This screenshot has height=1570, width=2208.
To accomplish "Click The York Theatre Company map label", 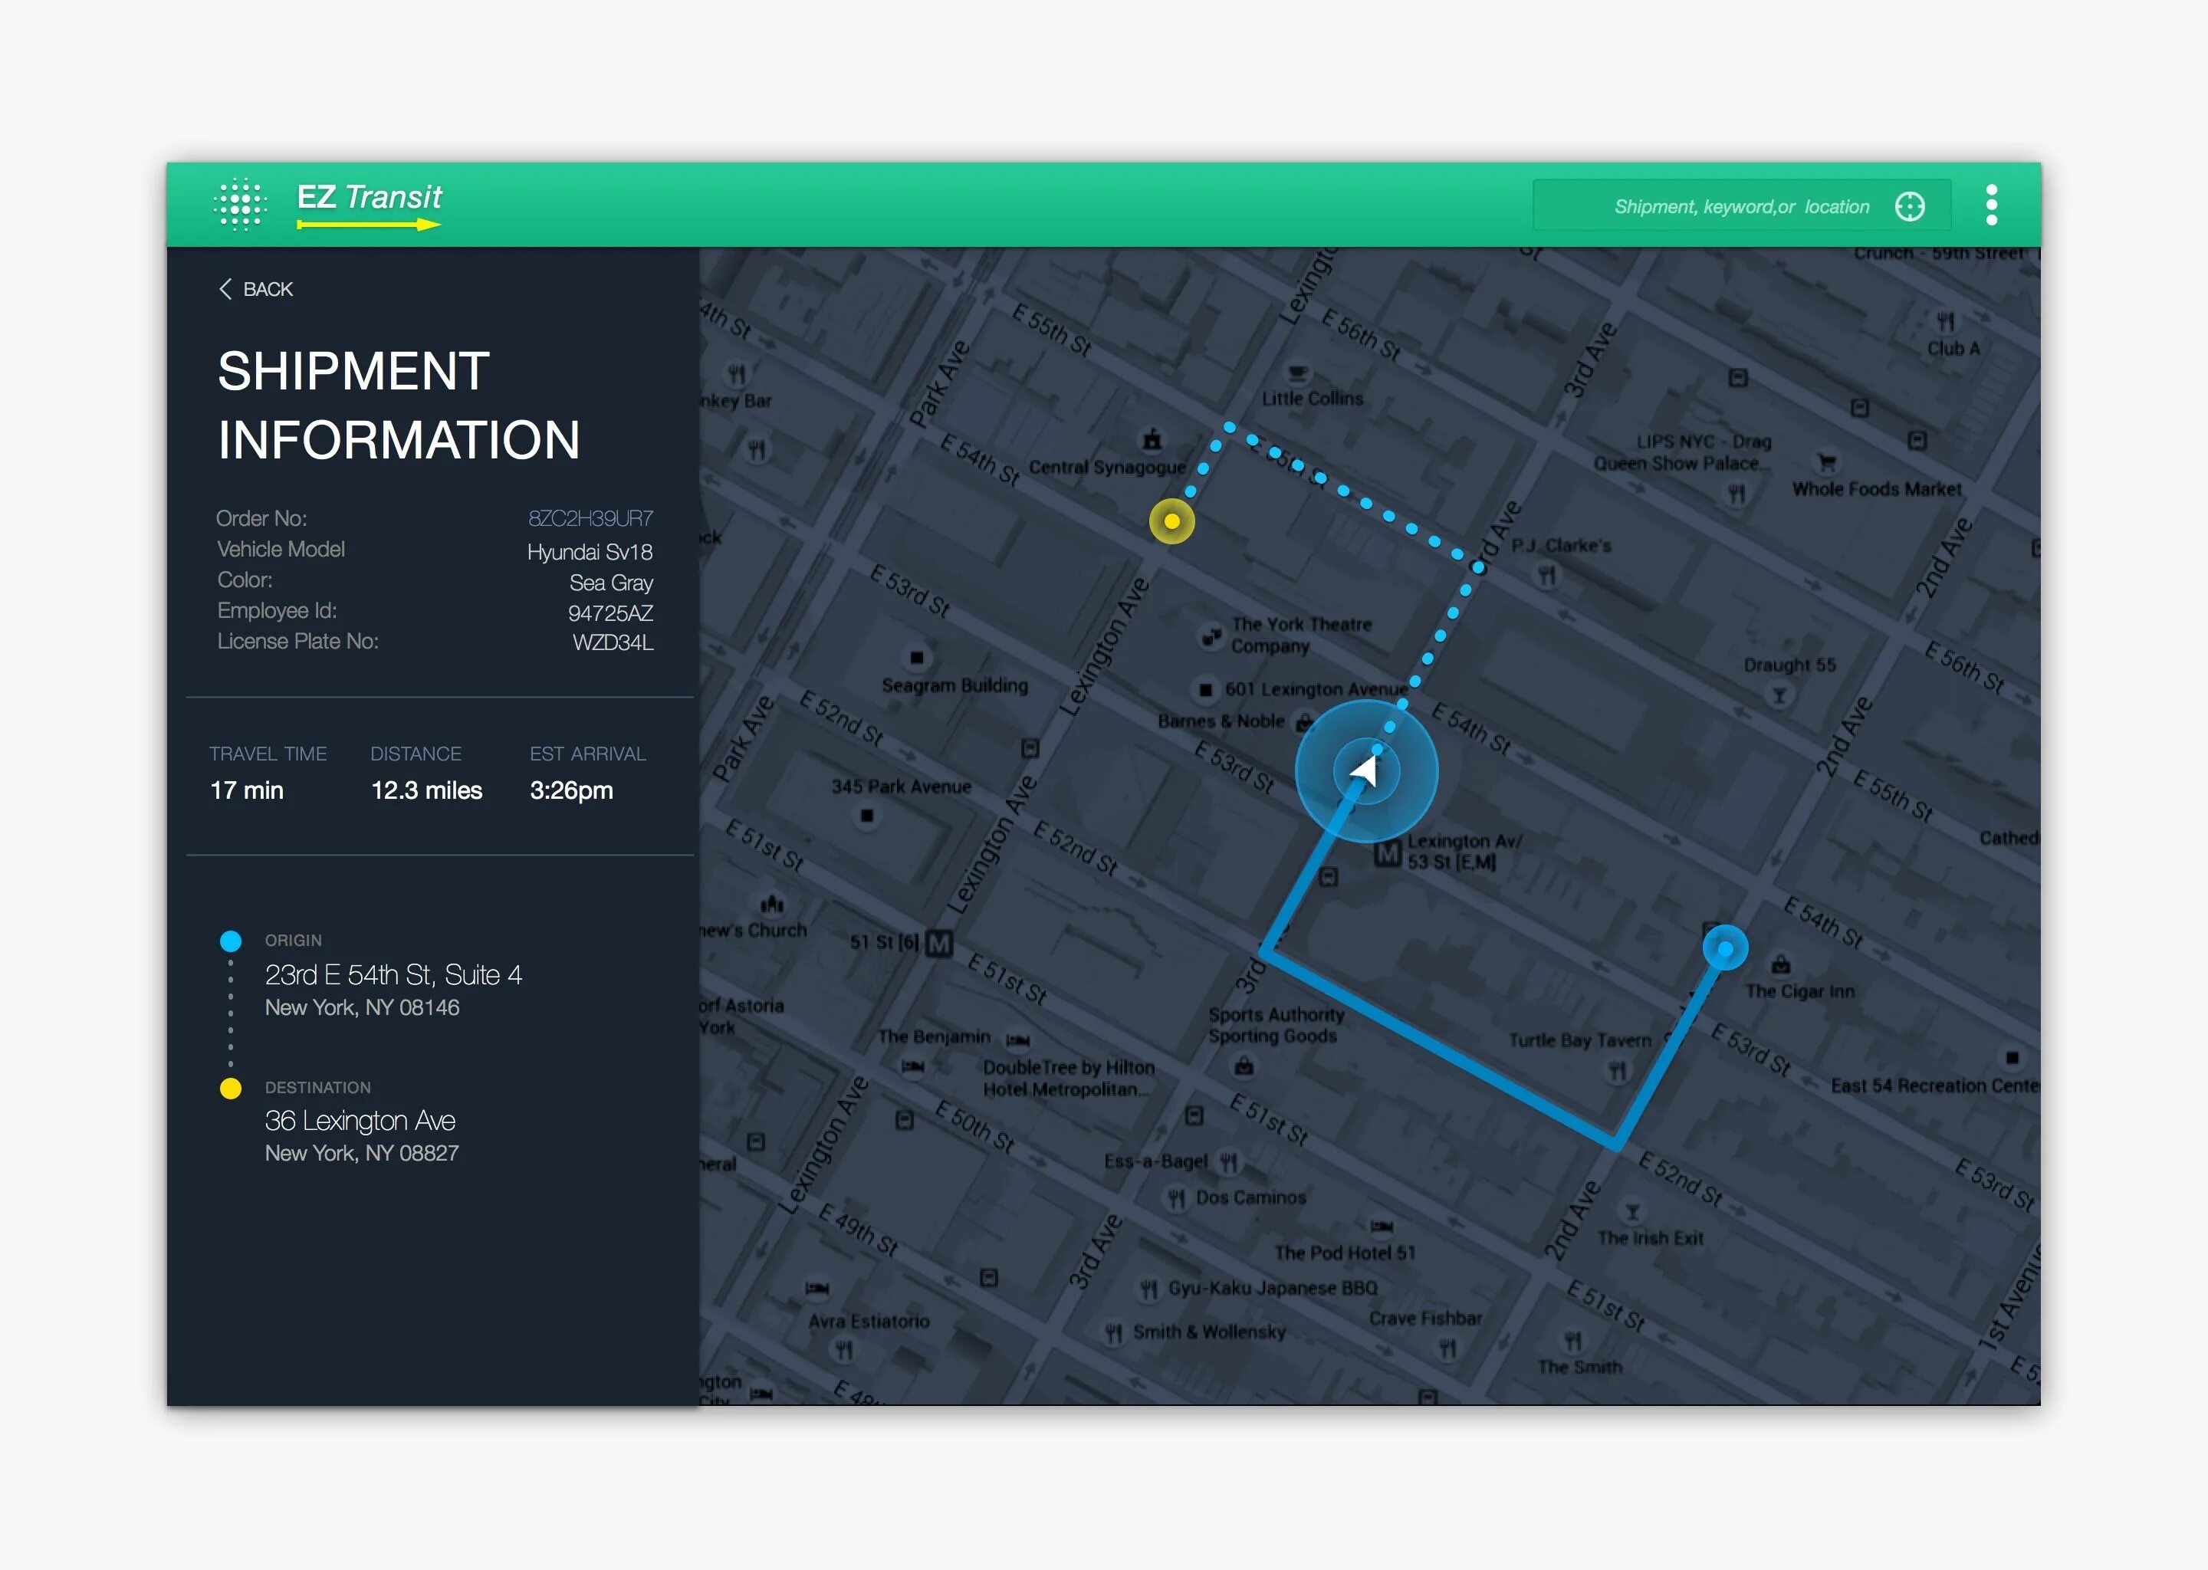I will click(1300, 636).
